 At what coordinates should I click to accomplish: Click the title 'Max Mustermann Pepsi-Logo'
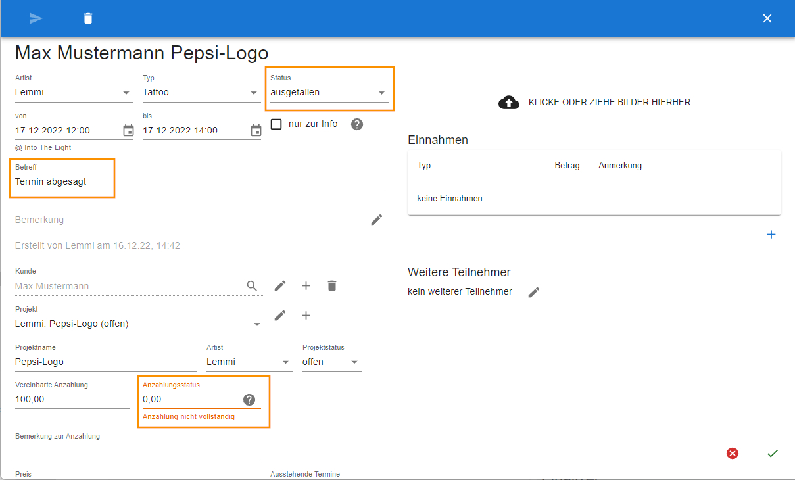141,53
